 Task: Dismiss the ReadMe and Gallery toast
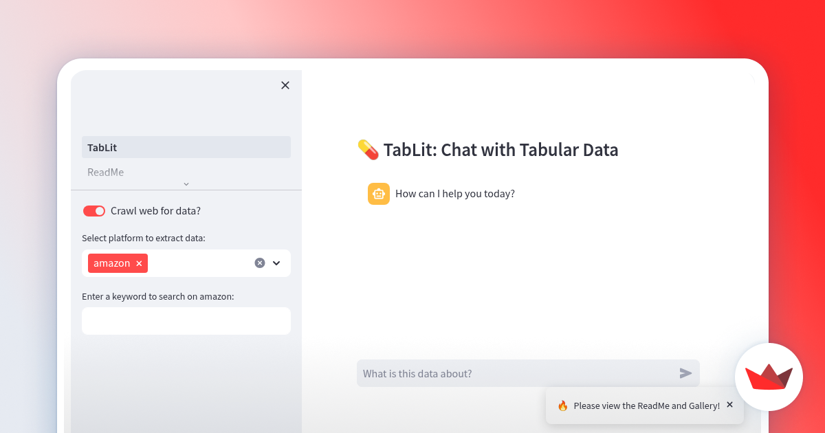730,405
